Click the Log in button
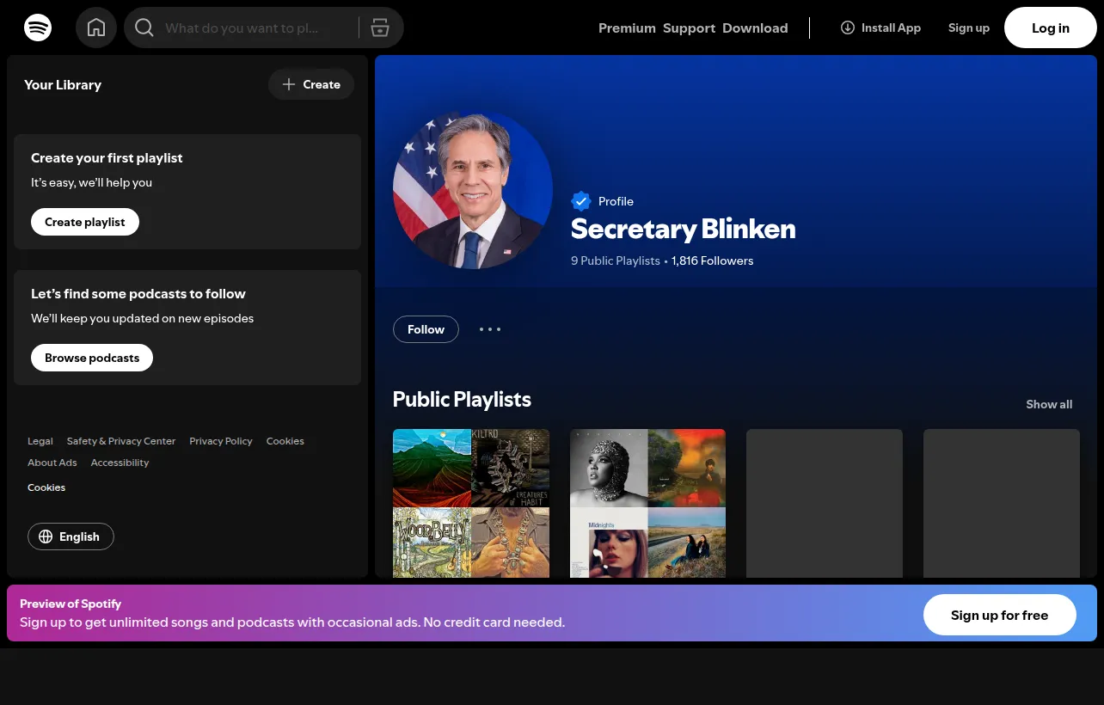The width and height of the screenshot is (1104, 705). (1051, 28)
